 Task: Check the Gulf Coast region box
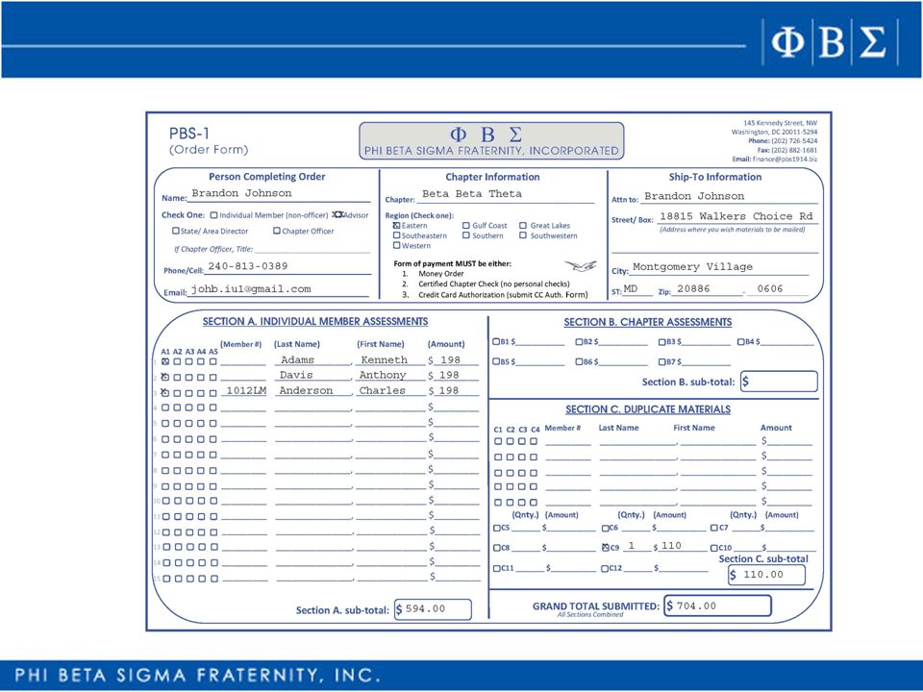point(466,225)
